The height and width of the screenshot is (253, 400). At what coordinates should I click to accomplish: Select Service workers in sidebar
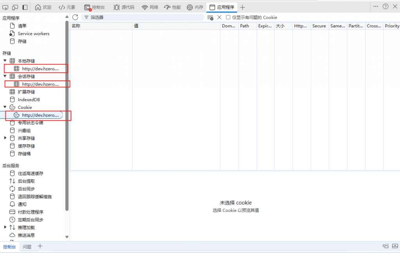pyautogui.click(x=33, y=34)
